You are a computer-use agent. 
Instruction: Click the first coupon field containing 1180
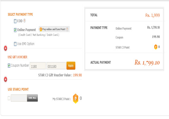tap(38, 66)
